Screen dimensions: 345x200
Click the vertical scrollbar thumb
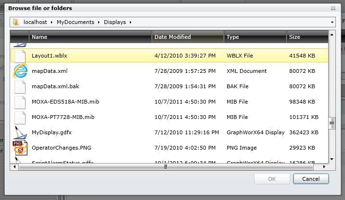332,123
